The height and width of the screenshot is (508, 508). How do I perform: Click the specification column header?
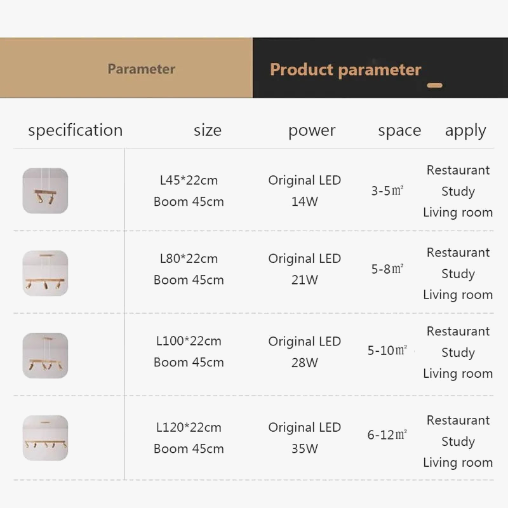pos(75,130)
